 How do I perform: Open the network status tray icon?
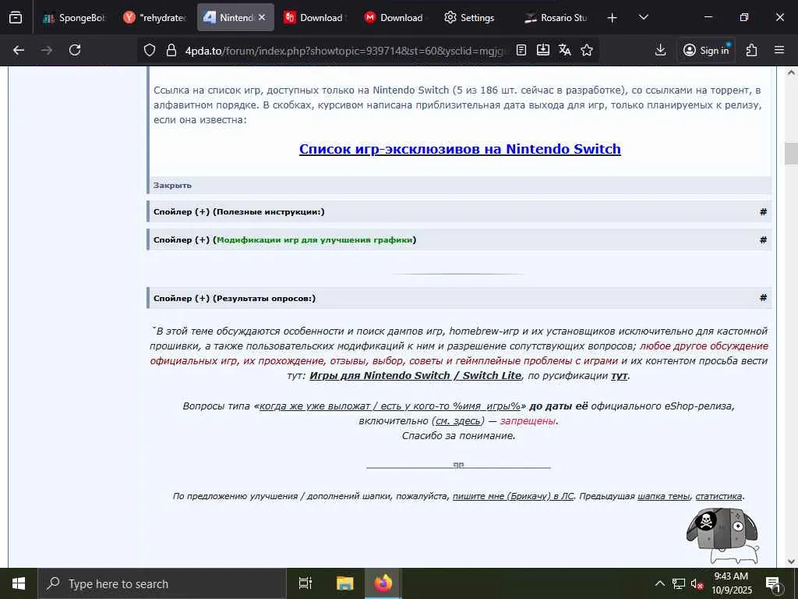tap(679, 583)
